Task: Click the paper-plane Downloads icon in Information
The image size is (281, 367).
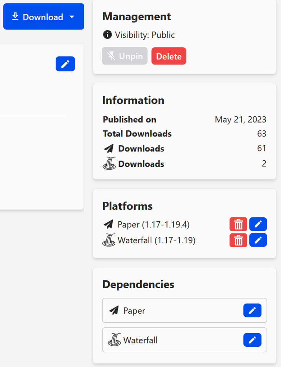Action: click(x=109, y=148)
